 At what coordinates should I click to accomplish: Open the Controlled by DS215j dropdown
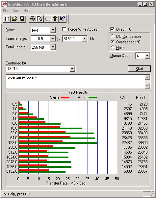pos(72,69)
